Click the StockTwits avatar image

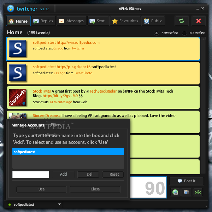point(18,97)
